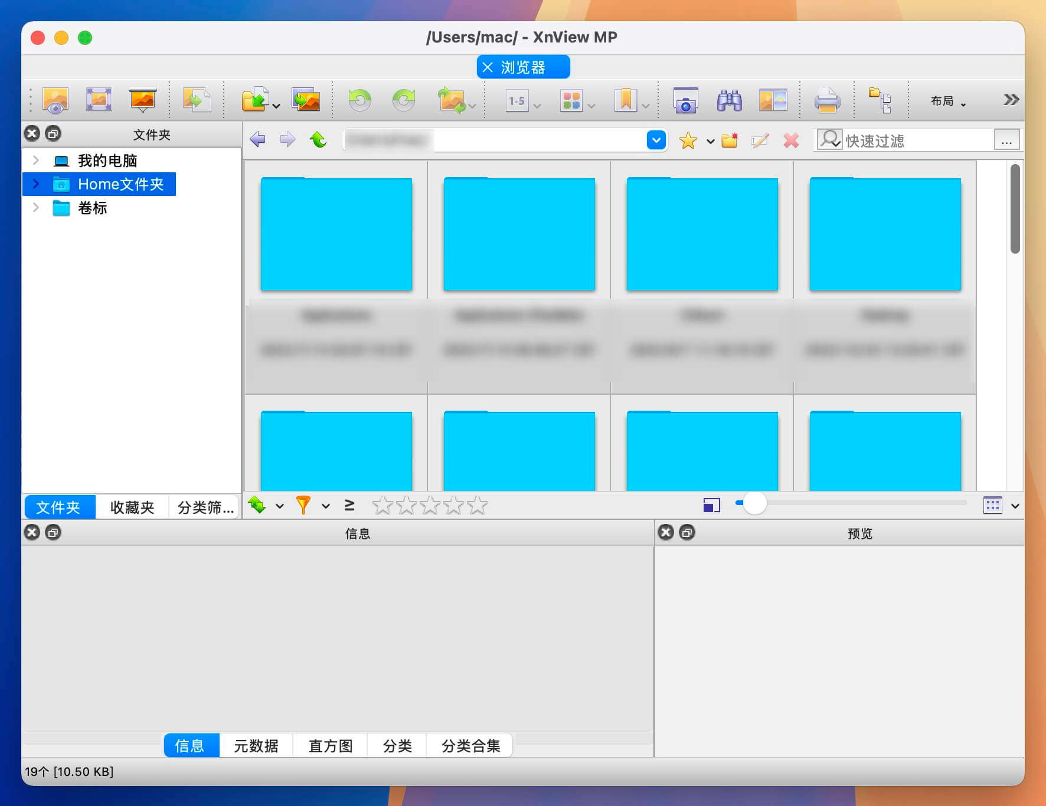Expand the Home文件夹 tree item
The width and height of the screenshot is (1046, 806).
37,184
